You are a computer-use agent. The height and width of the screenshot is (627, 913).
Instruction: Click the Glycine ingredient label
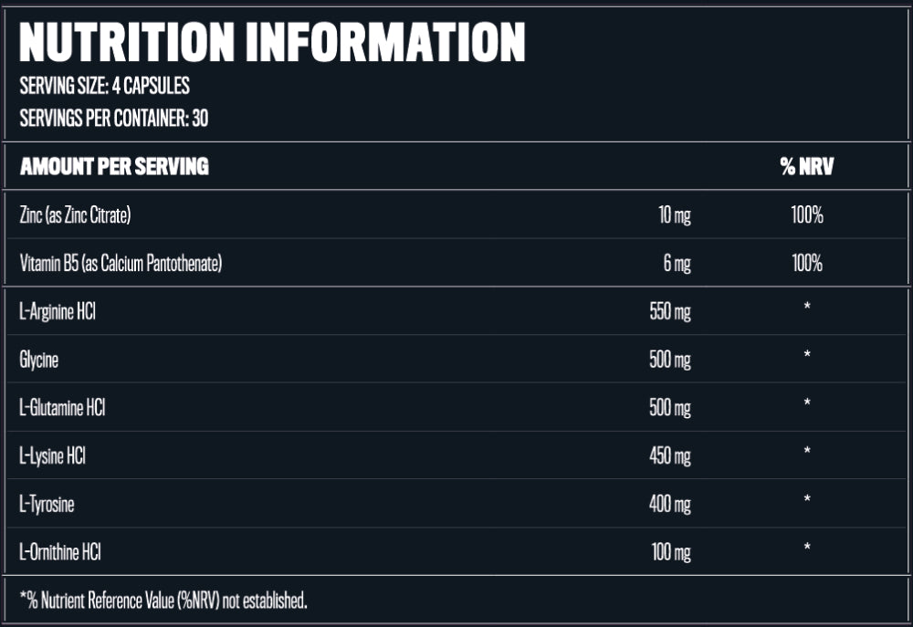(x=38, y=360)
